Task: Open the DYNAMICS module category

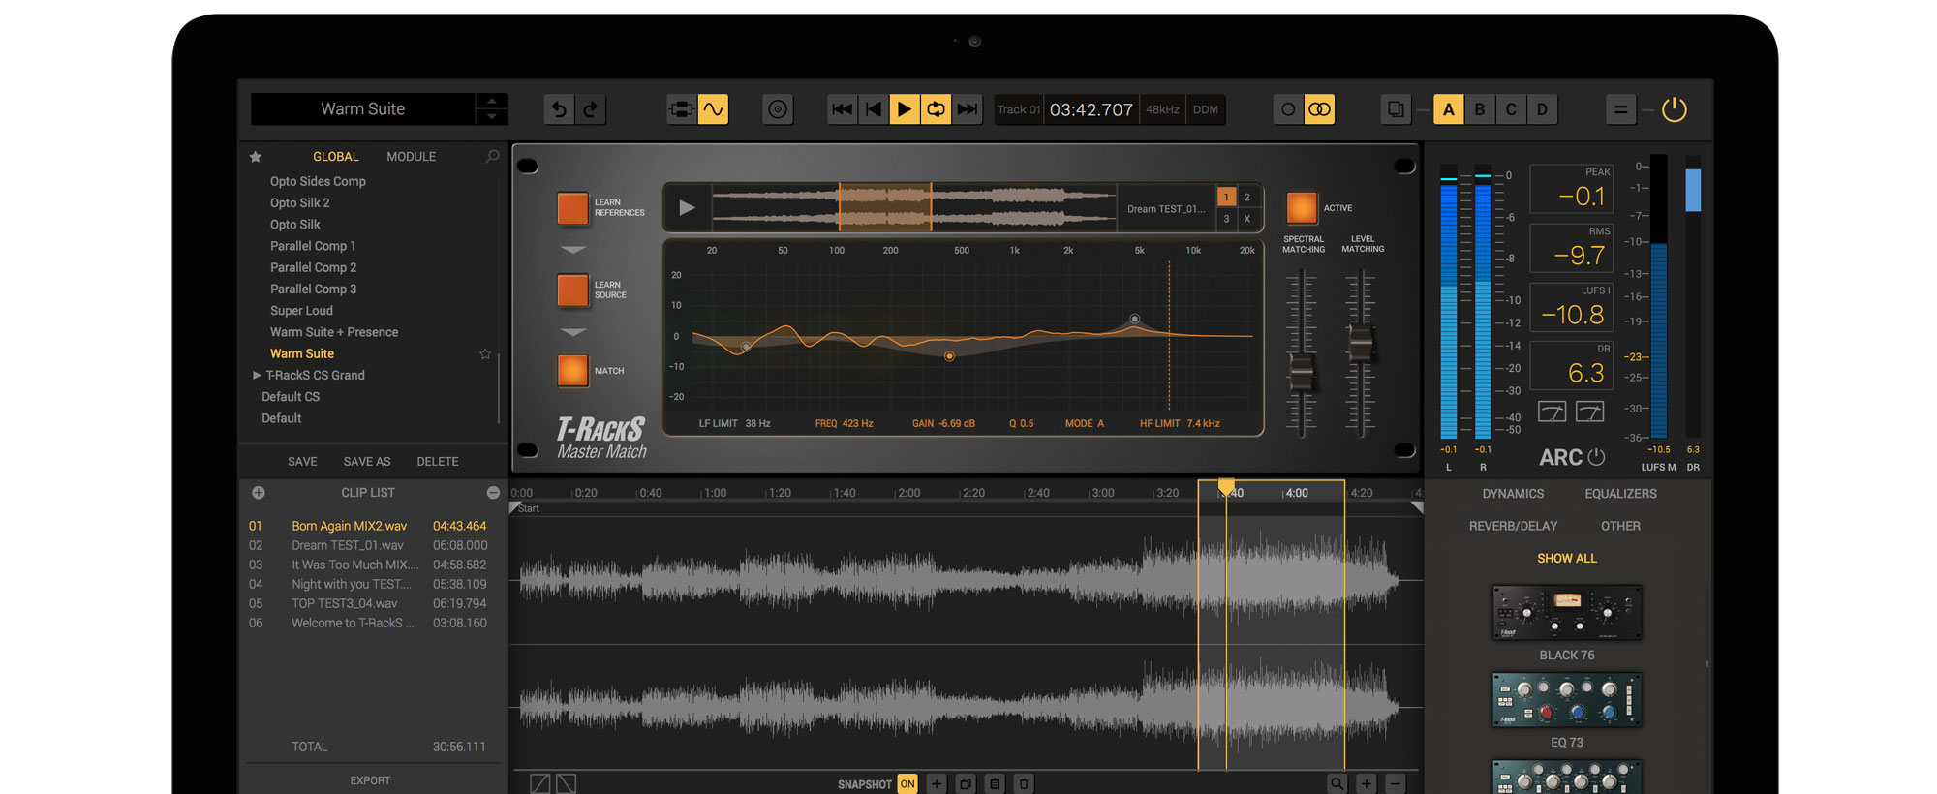Action: (1513, 494)
